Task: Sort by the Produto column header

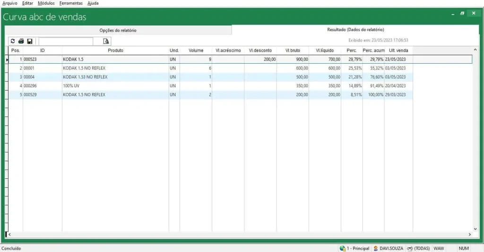Action: [115, 50]
